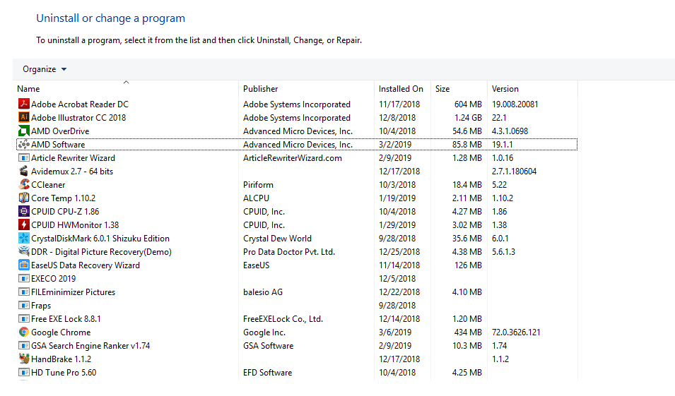Click the CCleaner icon

23,184
